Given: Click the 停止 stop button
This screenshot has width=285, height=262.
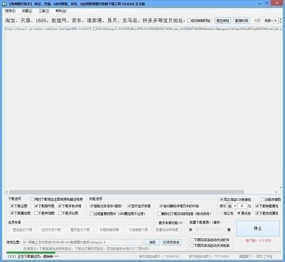Looking at the screenshot, I should (258, 229).
